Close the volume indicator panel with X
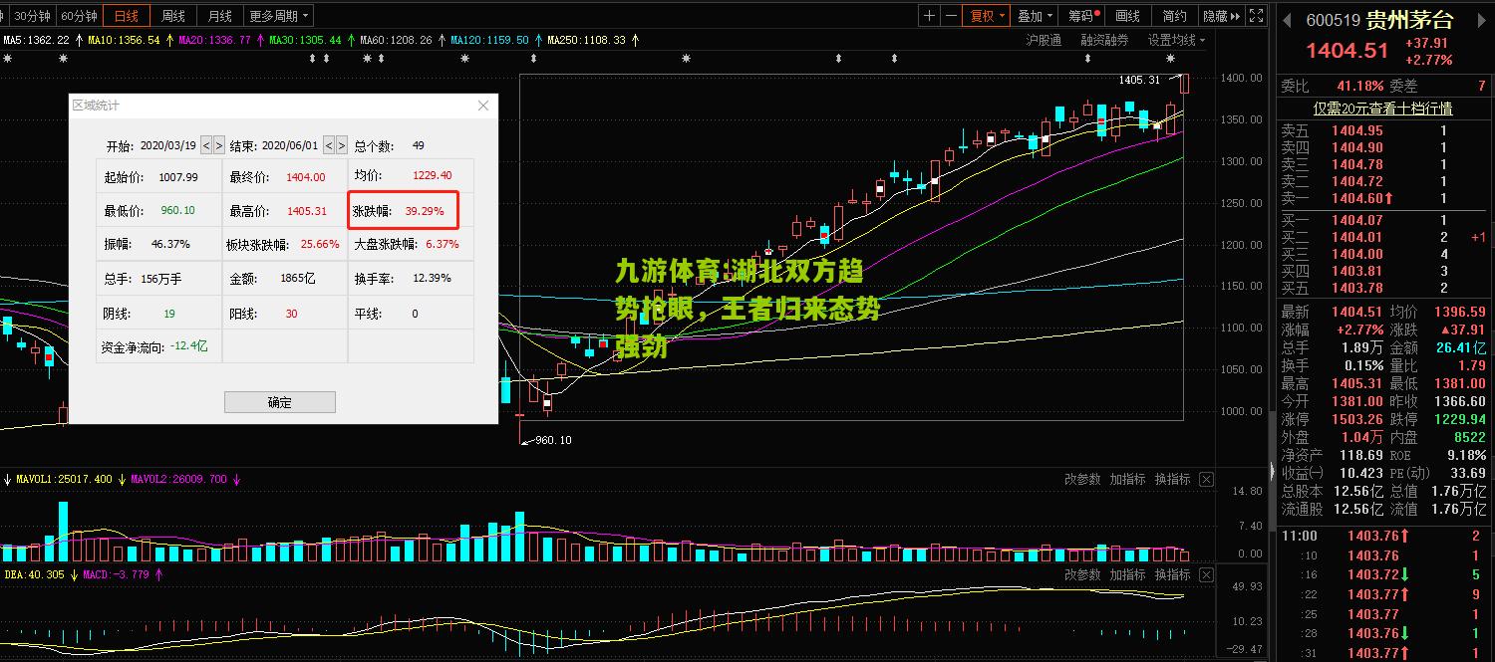 point(1206,479)
